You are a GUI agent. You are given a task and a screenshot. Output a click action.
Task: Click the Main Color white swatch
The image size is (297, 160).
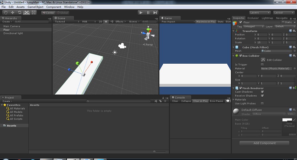tap(287, 120)
